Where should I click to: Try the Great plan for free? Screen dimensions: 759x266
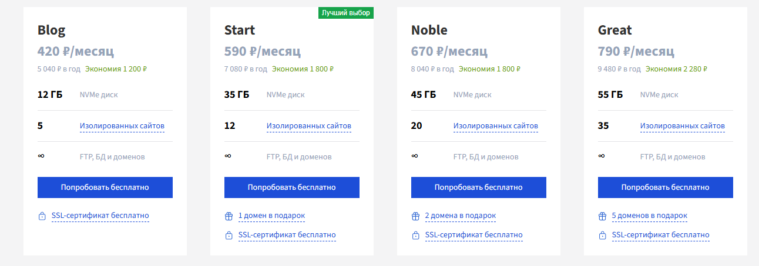(665, 187)
